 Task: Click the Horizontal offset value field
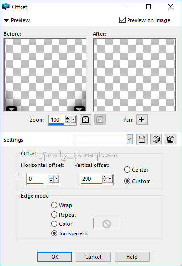[x=37, y=179]
